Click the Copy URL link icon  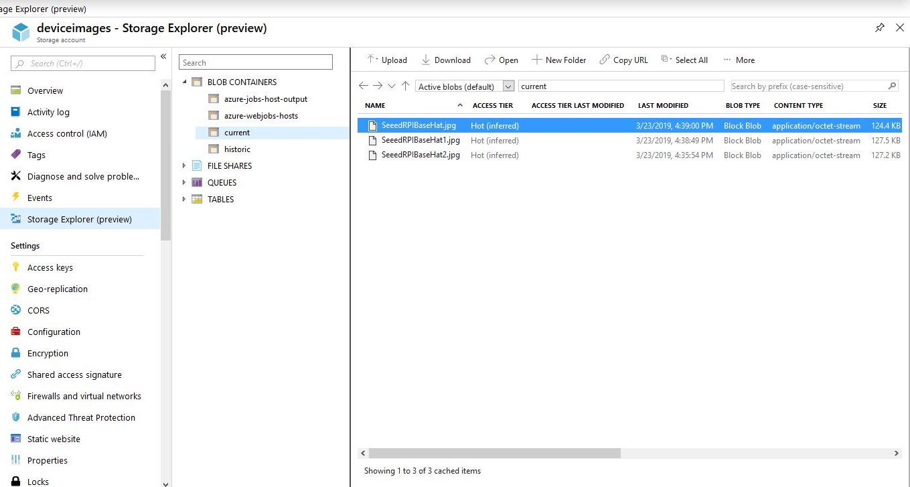point(605,60)
